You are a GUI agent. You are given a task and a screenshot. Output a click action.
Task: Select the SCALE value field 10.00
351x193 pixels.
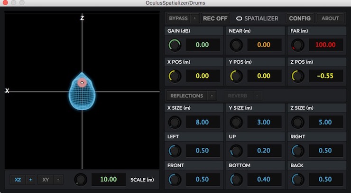tap(109, 179)
